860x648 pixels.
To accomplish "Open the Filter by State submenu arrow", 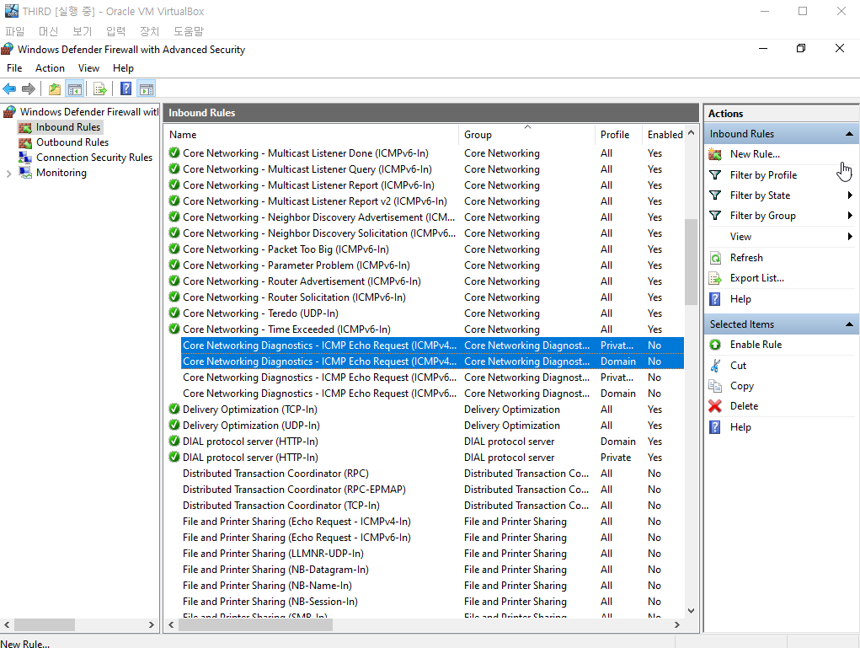I will click(x=850, y=195).
